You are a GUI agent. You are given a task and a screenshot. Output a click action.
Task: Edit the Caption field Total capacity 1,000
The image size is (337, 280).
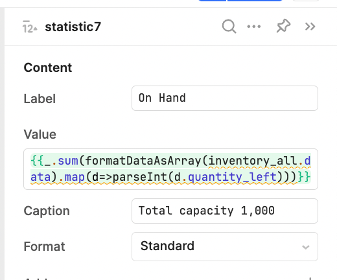coord(225,211)
